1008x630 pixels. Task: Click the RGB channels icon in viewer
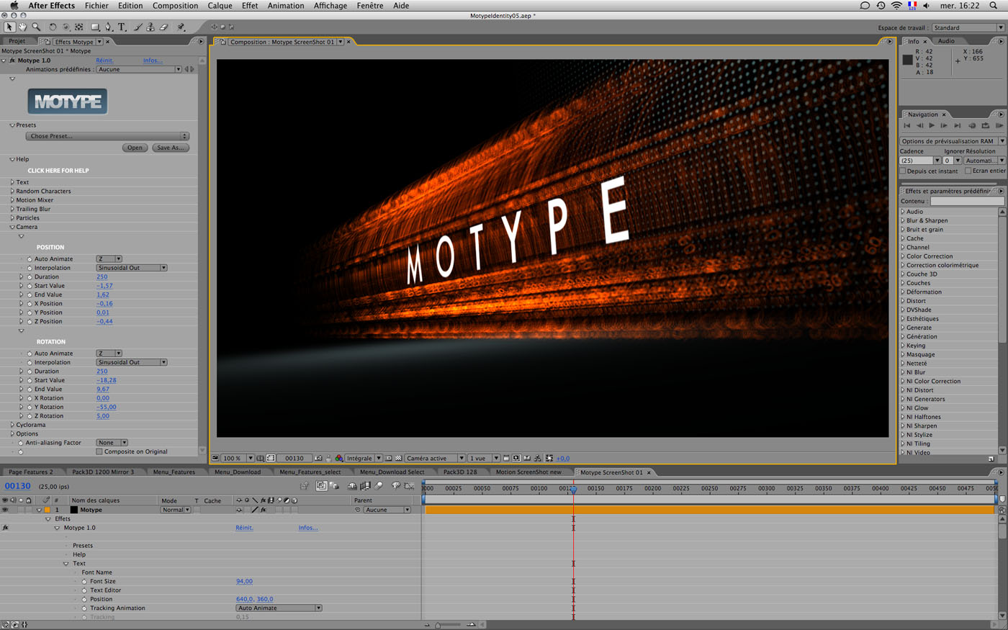click(x=339, y=458)
